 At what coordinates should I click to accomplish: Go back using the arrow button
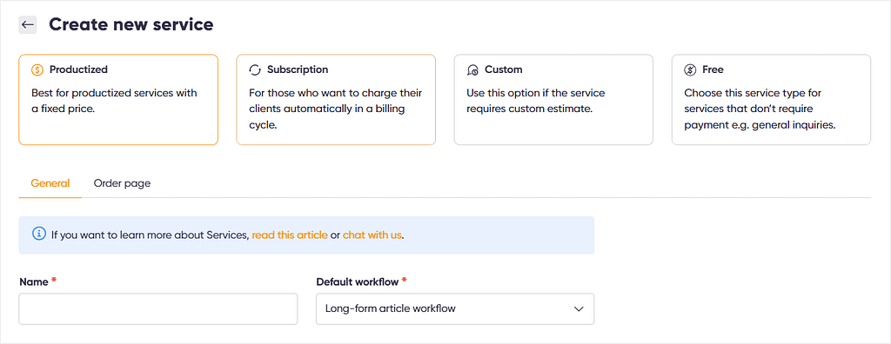(x=27, y=25)
